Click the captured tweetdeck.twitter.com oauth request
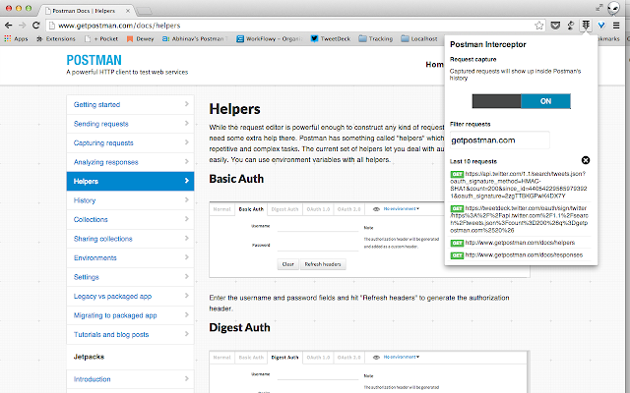Viewport: 630px width, 393px height. [x=519, y=219]
